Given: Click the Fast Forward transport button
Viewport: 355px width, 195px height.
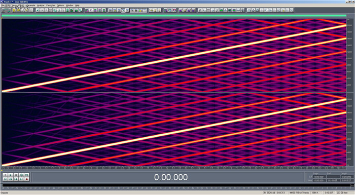Looking at the screenshot, I should pos(16,179).
